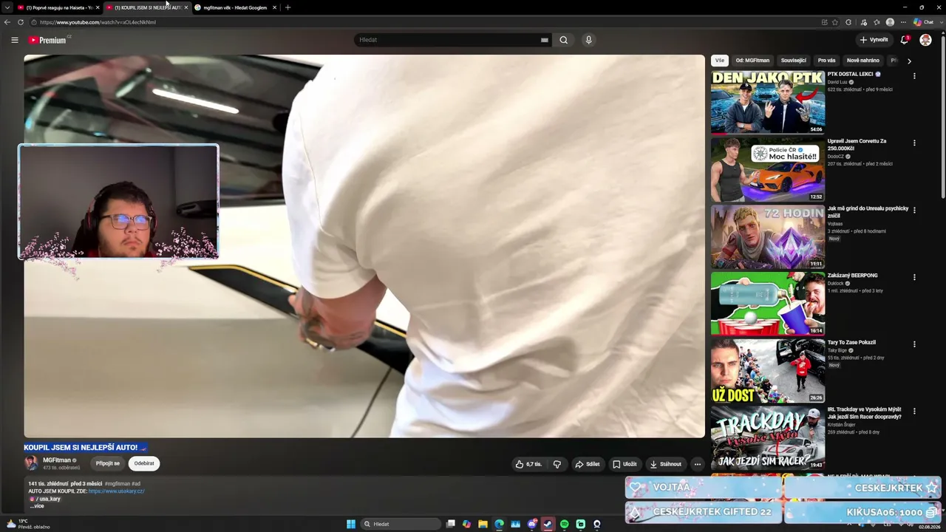This screenshot has height=532, width=946.
Task: Like the video with thumbs up
Action: tap(528, 464)
